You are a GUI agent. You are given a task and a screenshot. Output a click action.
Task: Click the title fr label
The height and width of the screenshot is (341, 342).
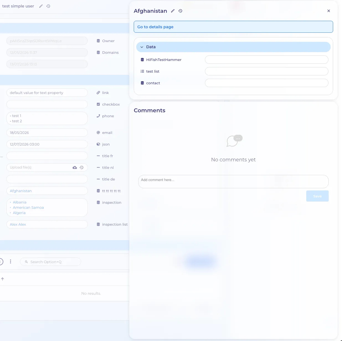pyautogui.click(x=108, y=156)
